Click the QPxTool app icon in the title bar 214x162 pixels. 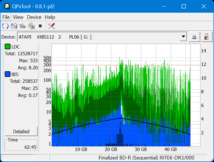pos(7,6)
